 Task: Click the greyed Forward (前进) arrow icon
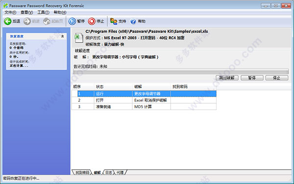pyautogui.click(x=27, y=22)
